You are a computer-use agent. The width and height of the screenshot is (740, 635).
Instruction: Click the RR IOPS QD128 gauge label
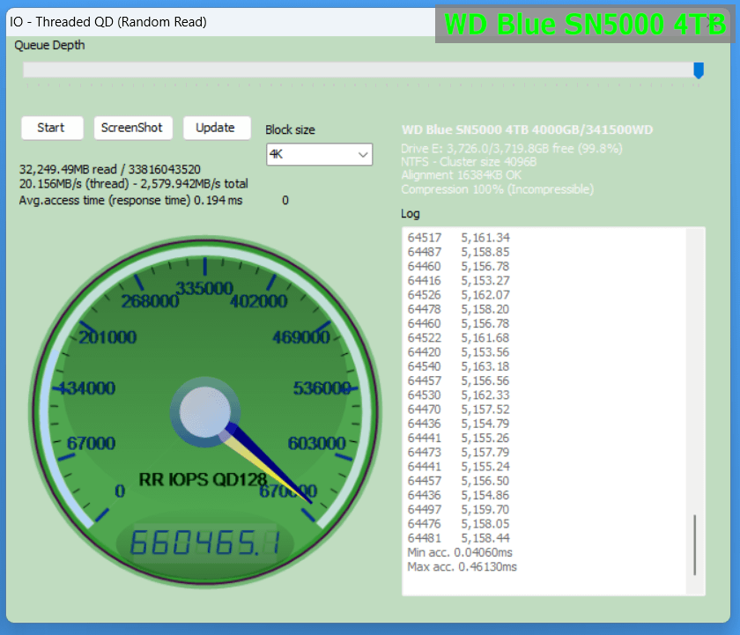click(x=203, y=479)
